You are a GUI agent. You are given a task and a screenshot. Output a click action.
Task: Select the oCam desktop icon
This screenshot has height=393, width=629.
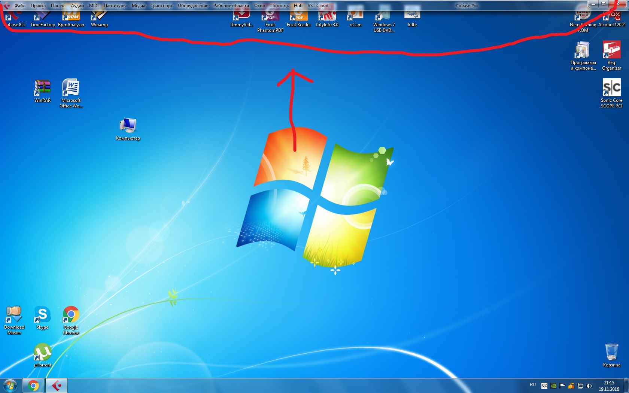(355, 19)
